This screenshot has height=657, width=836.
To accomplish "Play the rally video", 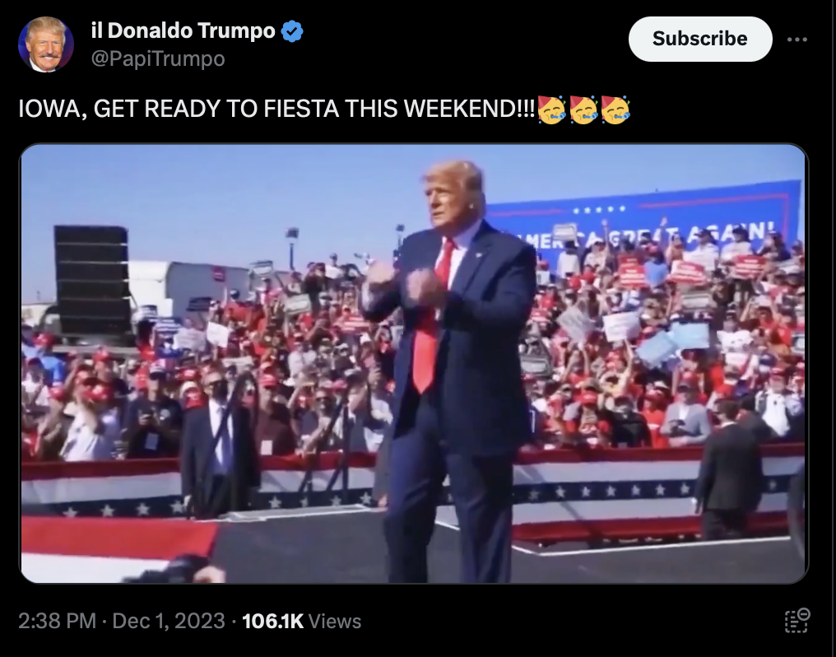I will [x=413, y=364].
